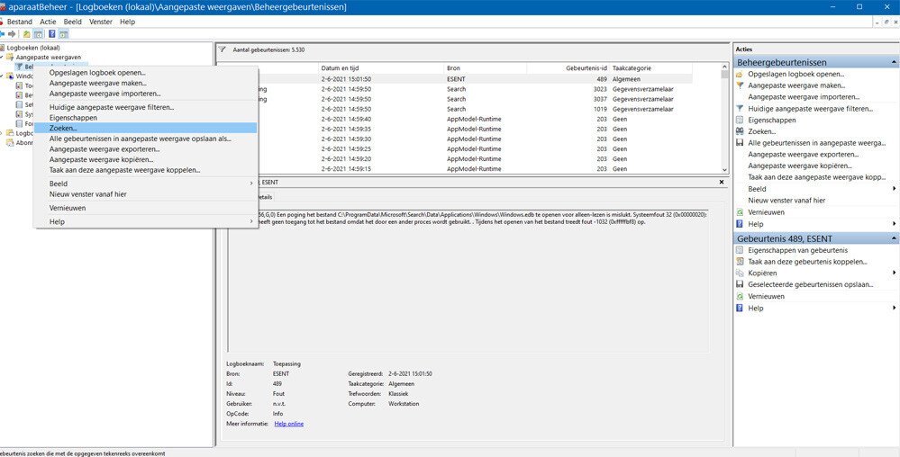Toggle the action pane toolbar icon
Viewport: 900px width, 457px height.
(x=63, y=34)
